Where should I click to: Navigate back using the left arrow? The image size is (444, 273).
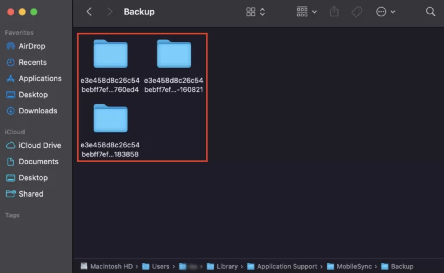point(89,12)
